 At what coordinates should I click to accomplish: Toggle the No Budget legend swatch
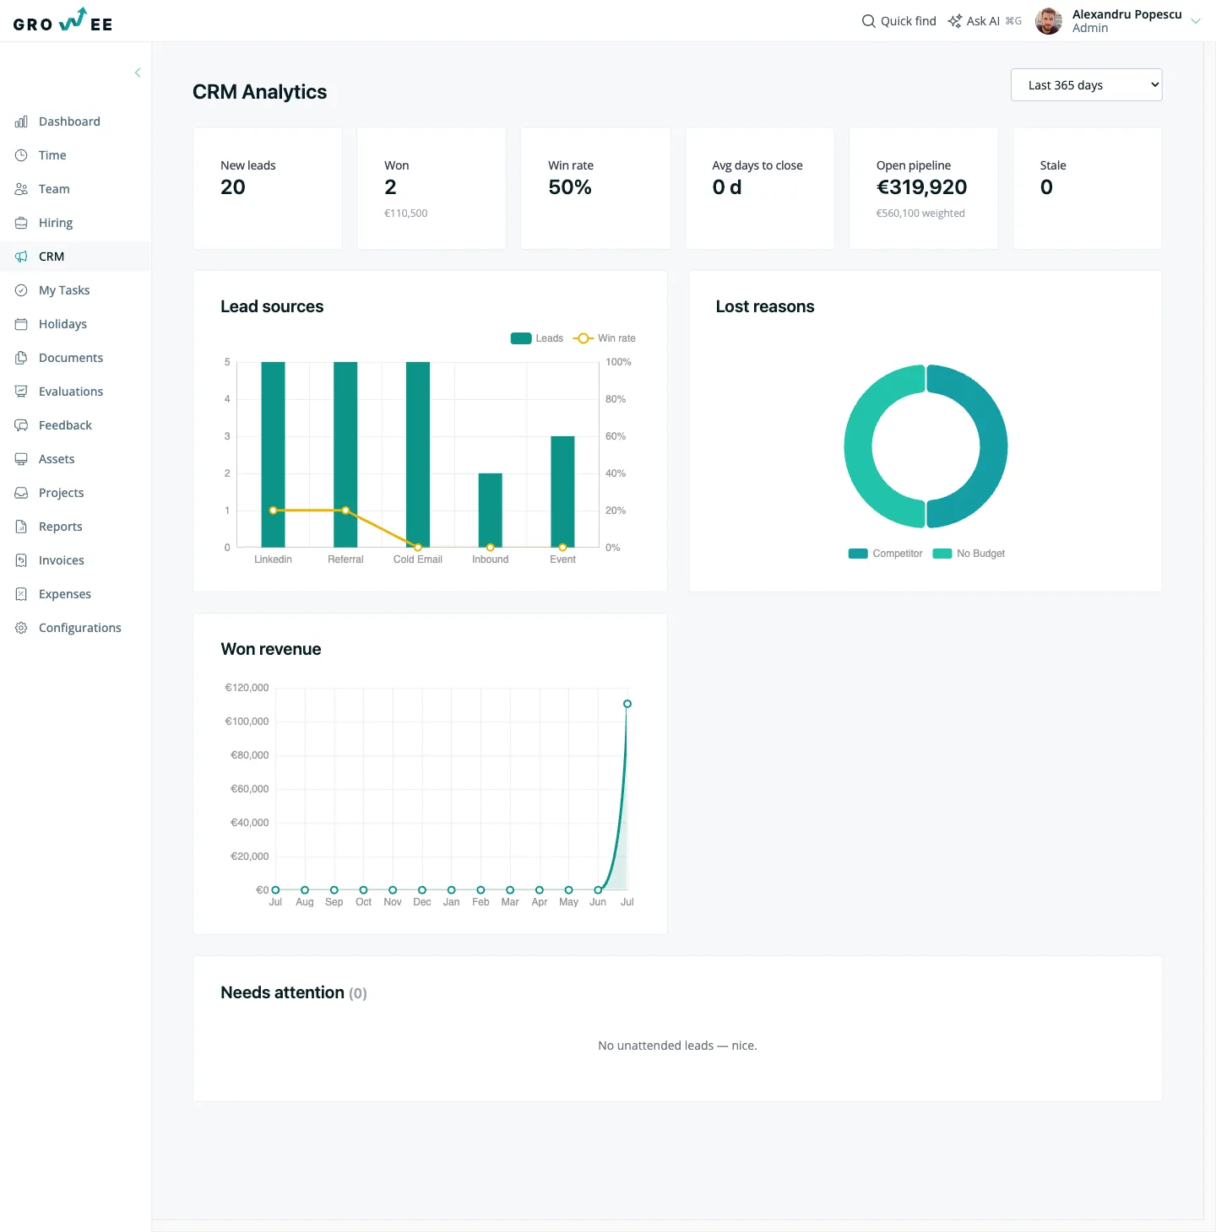pyautogui.click(x=942, y=554)
